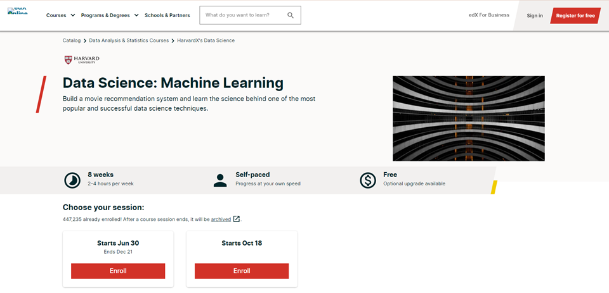Click 'Choose your session:' heading

pyautogui.click(x=103, y=208)
